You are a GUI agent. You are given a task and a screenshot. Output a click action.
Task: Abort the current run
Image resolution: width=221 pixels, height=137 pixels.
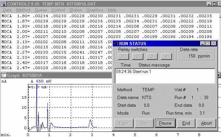[206, 123]
